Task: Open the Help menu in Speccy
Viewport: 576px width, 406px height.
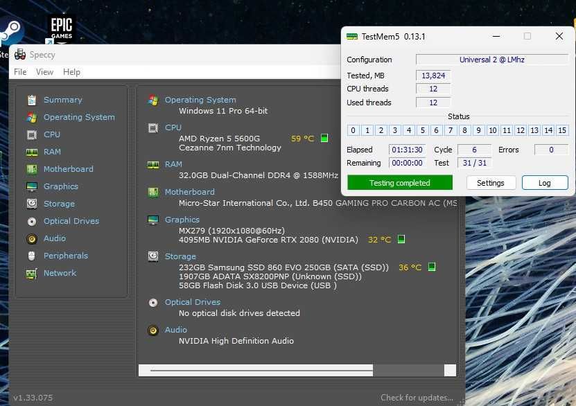Action: (x=71, y=72)
